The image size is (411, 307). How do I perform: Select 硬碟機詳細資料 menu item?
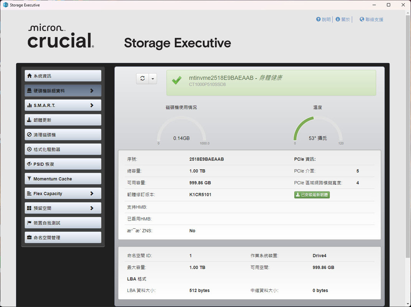click(63, 91)
